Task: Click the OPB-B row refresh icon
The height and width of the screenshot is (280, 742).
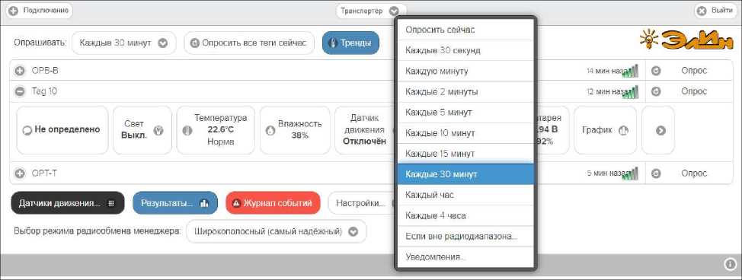Action: click(656, 71)
